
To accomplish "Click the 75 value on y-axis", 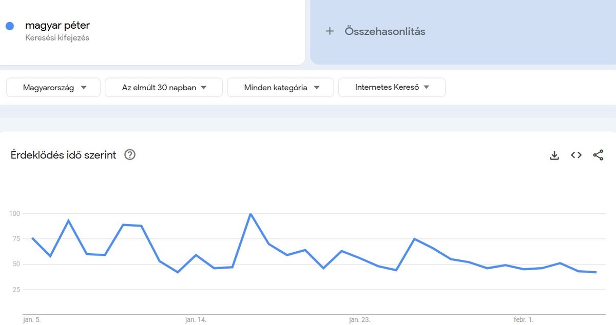I will point(15,239).
